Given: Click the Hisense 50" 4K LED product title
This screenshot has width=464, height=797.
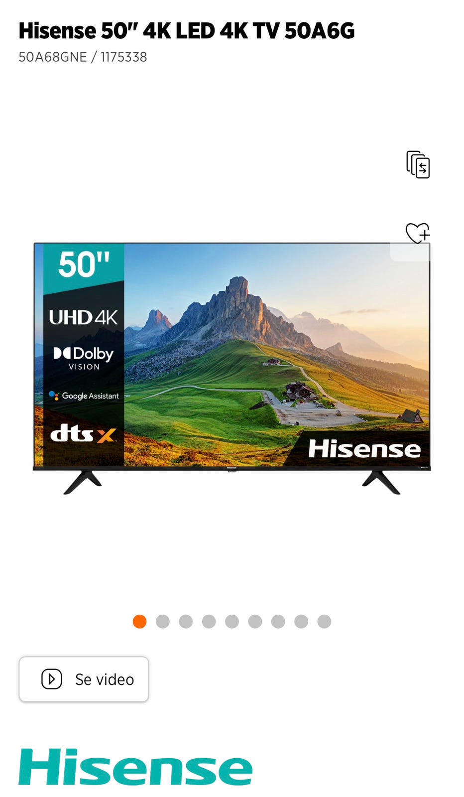Looking at the screenshot, I should pos(187,31).
